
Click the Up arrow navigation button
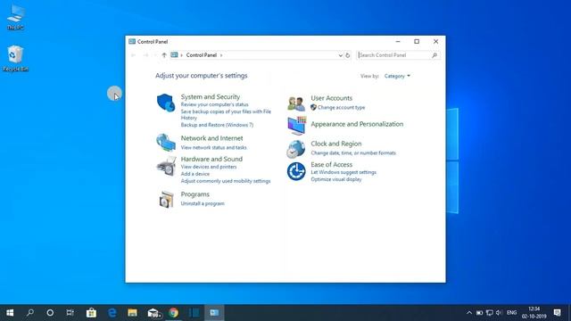[164, 55]
